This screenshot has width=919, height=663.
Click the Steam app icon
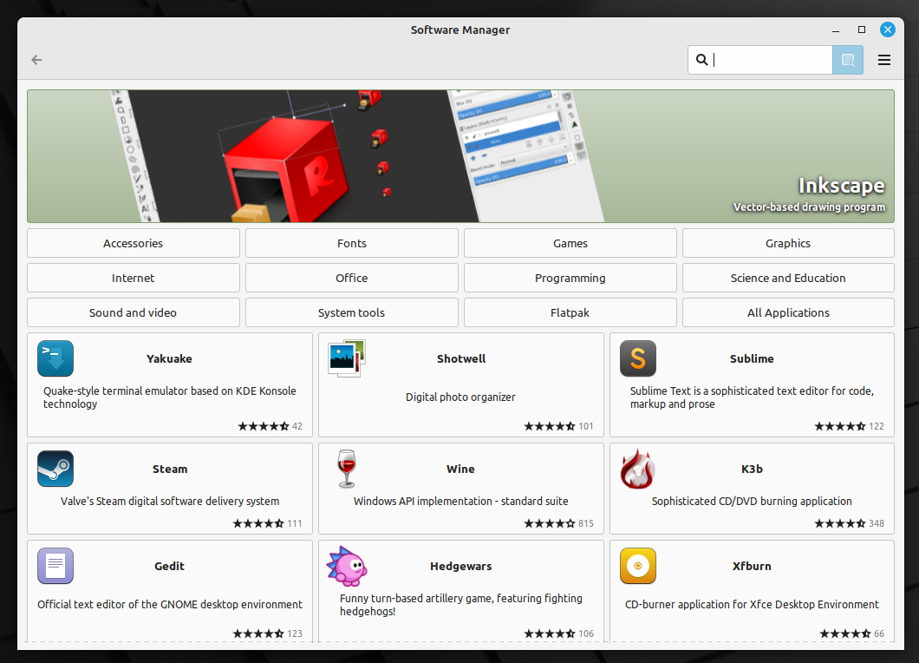pyautogui.click(x=55, y=469)
